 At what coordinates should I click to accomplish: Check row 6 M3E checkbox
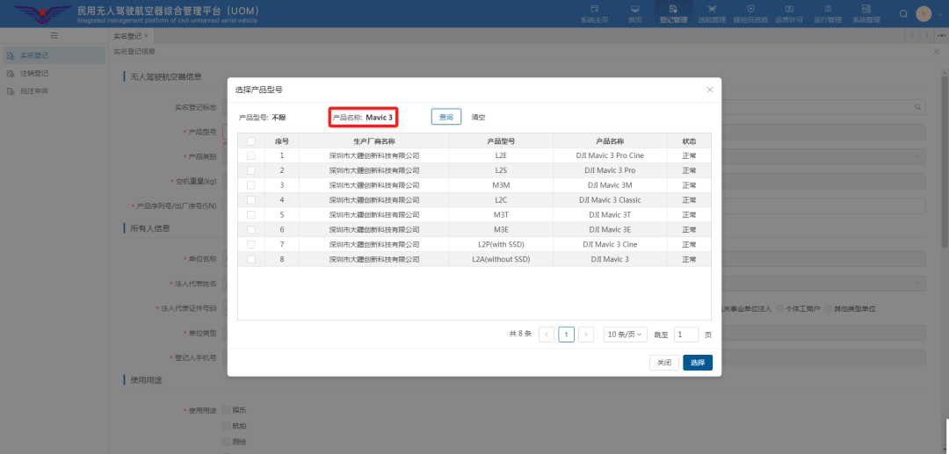[251, 230]
